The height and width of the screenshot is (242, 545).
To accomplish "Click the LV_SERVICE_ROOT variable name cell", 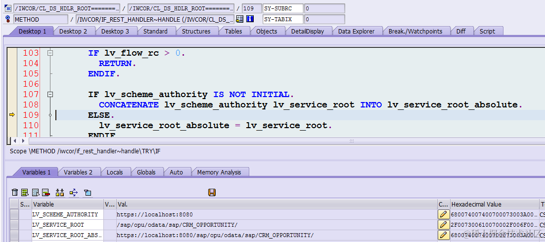I will point(68,225).
